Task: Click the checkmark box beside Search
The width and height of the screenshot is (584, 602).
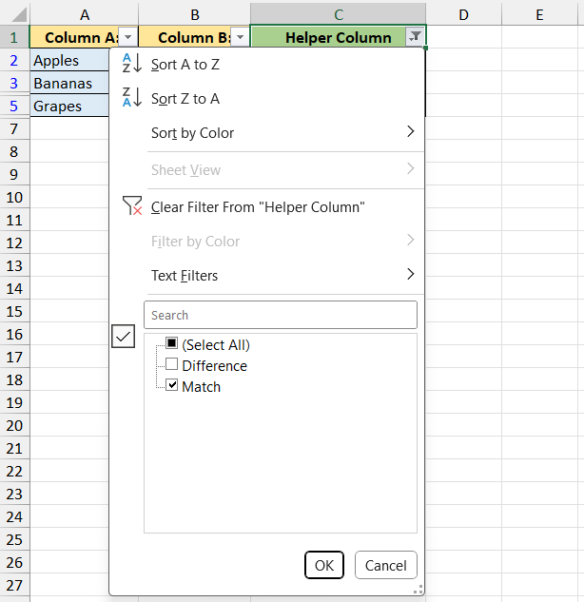Action: 123,336
